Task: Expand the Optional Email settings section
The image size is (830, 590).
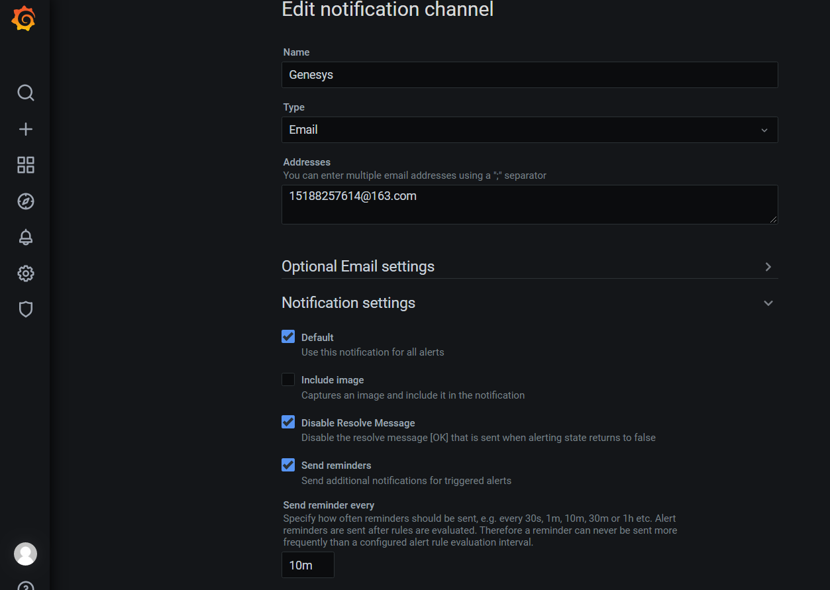Action: pyautogui.click(x=529, y=266)
